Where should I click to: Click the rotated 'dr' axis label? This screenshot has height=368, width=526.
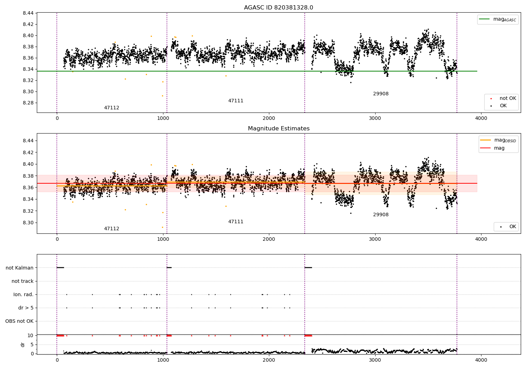[23, 345]
